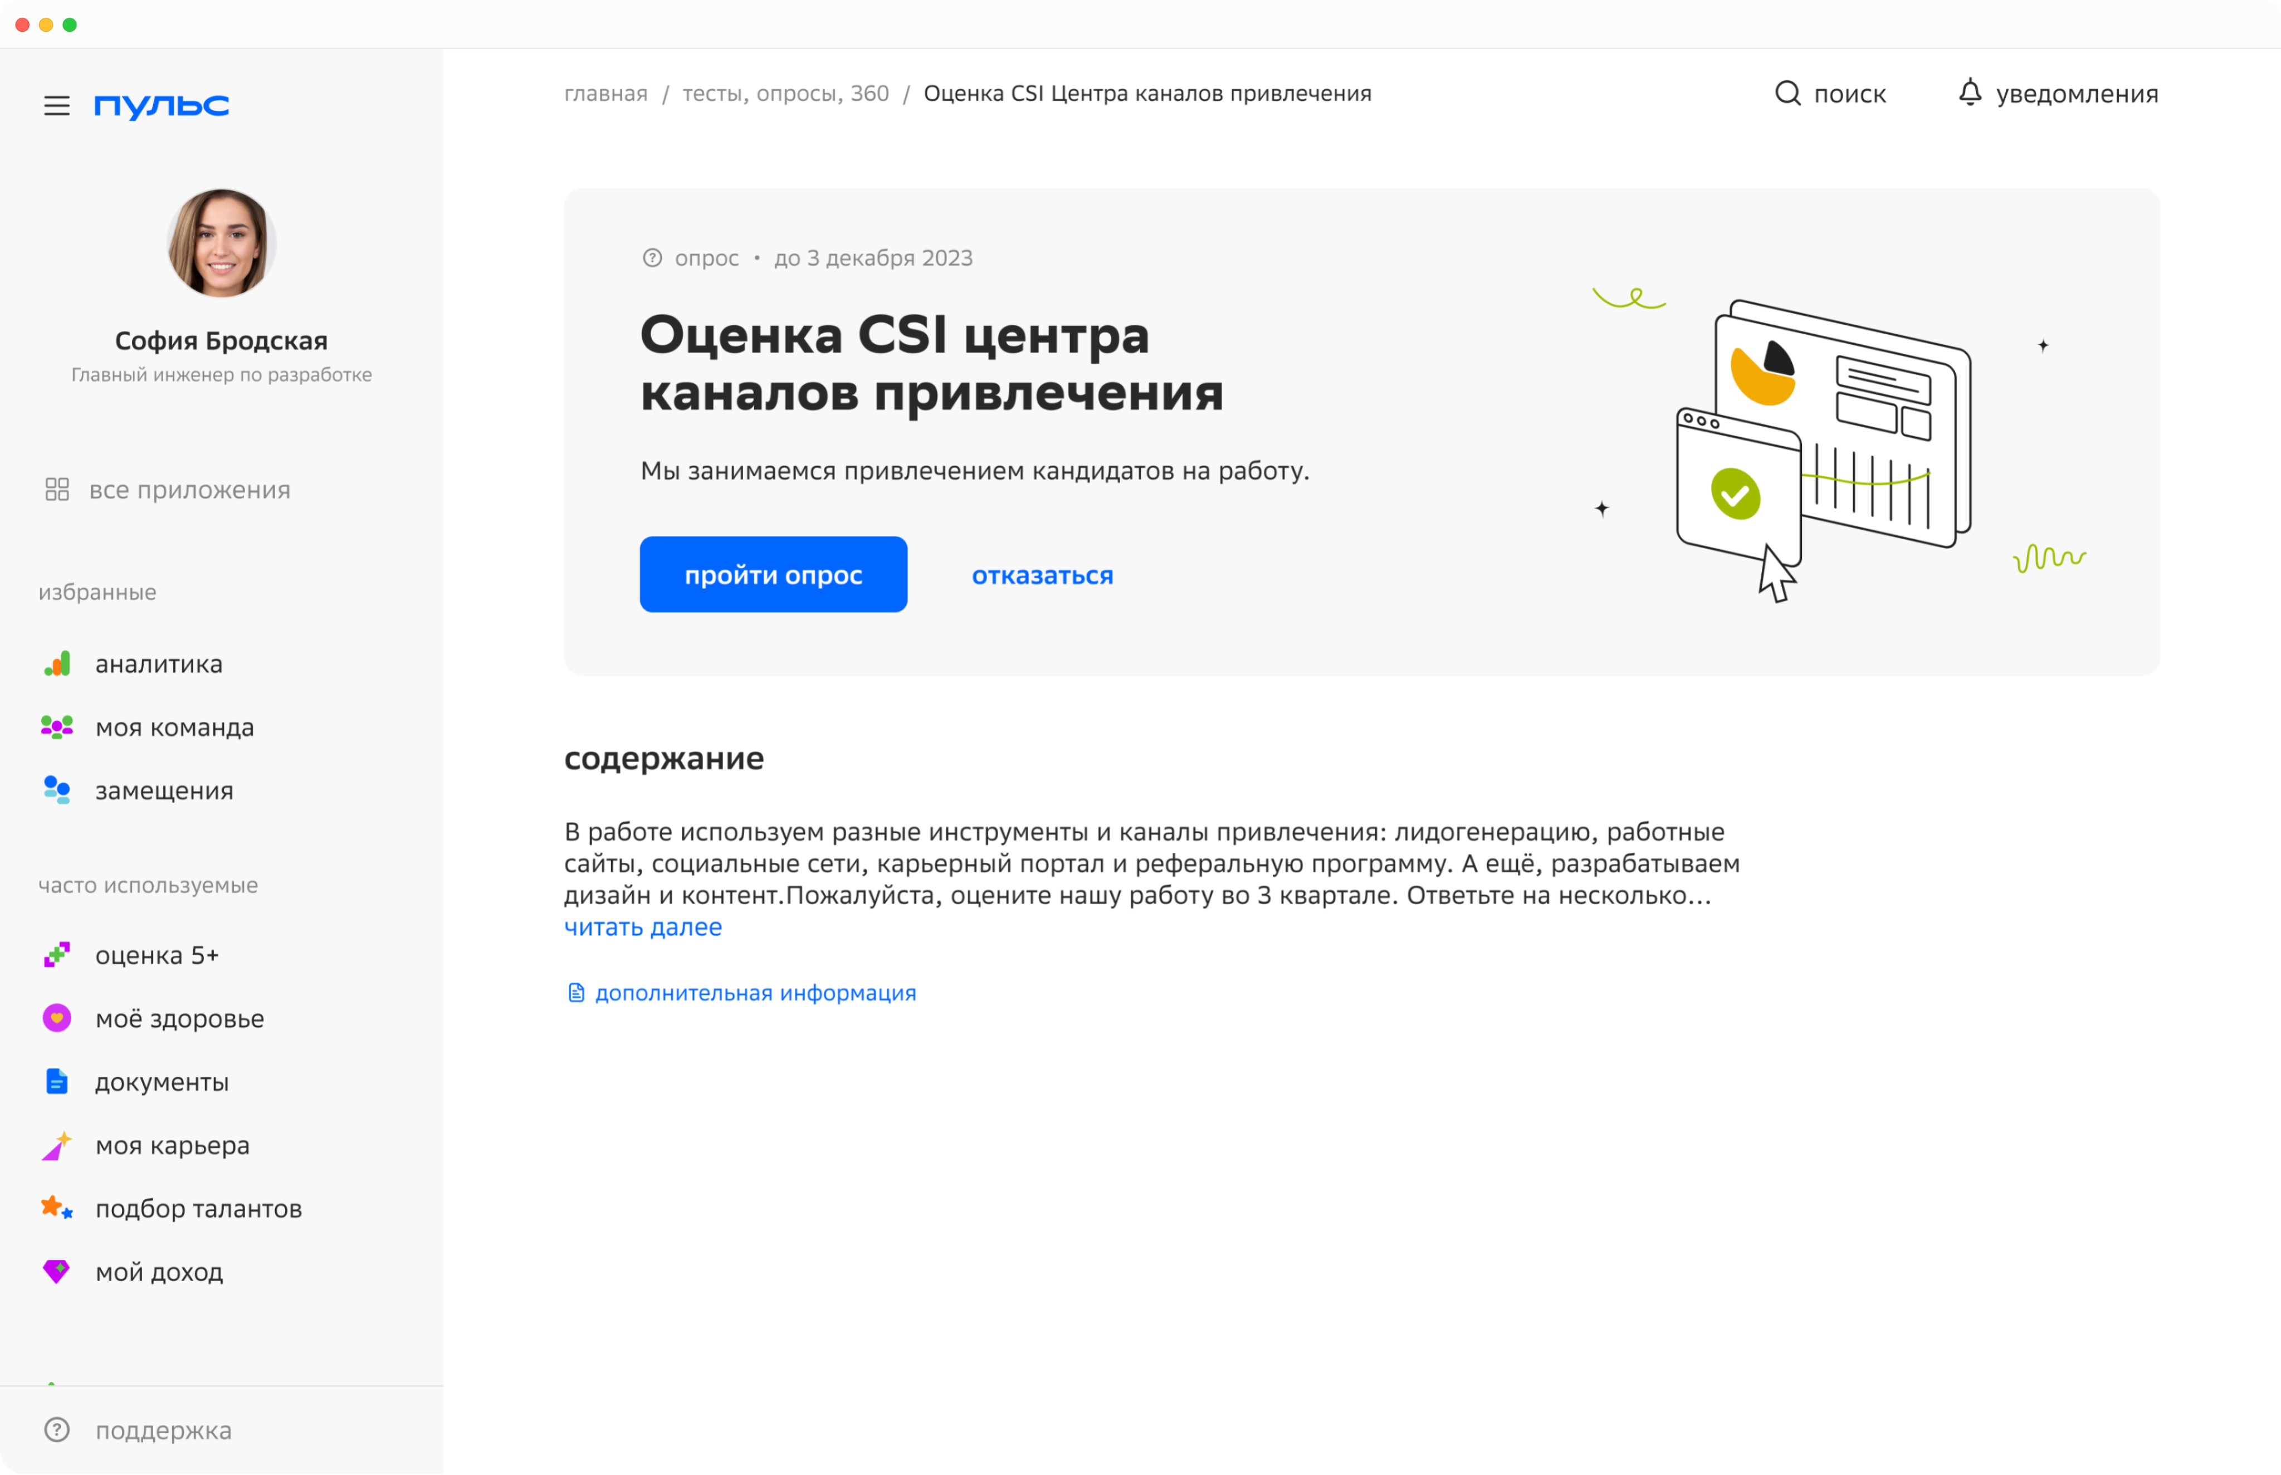Click the notifications bell icon
The image size is (2281, 1475).
click(x=1970, y=93)
